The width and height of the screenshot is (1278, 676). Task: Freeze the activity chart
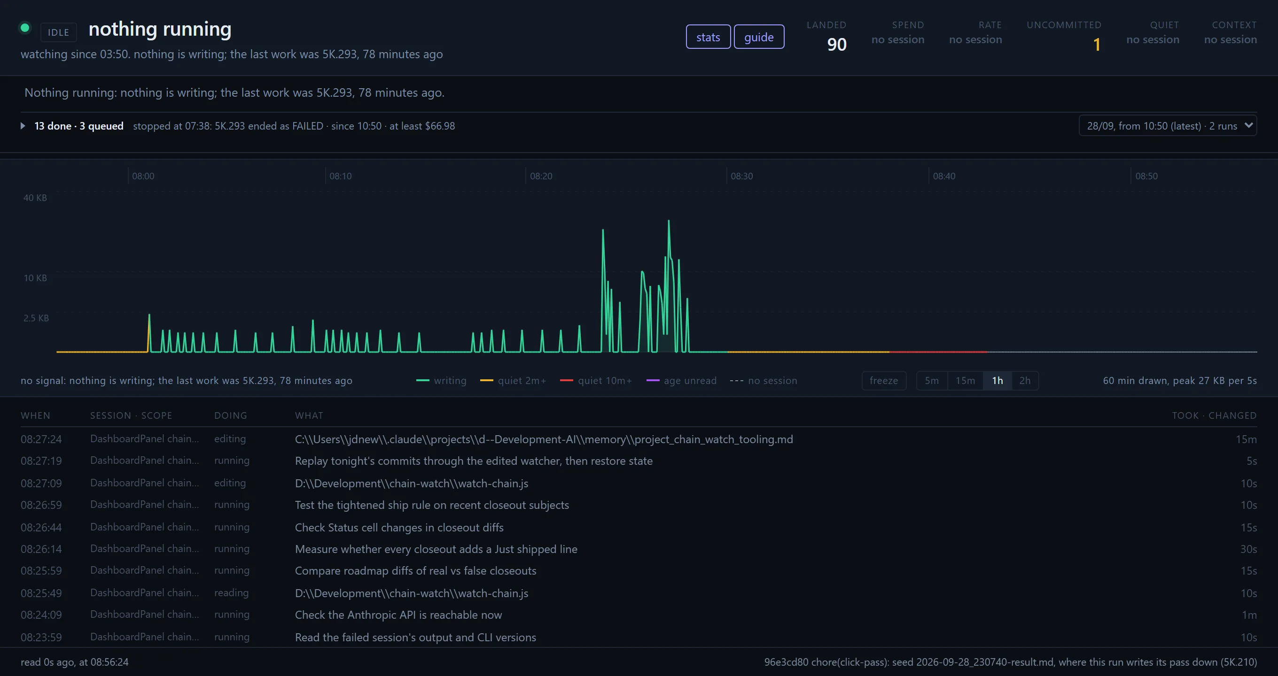(884, 381)
